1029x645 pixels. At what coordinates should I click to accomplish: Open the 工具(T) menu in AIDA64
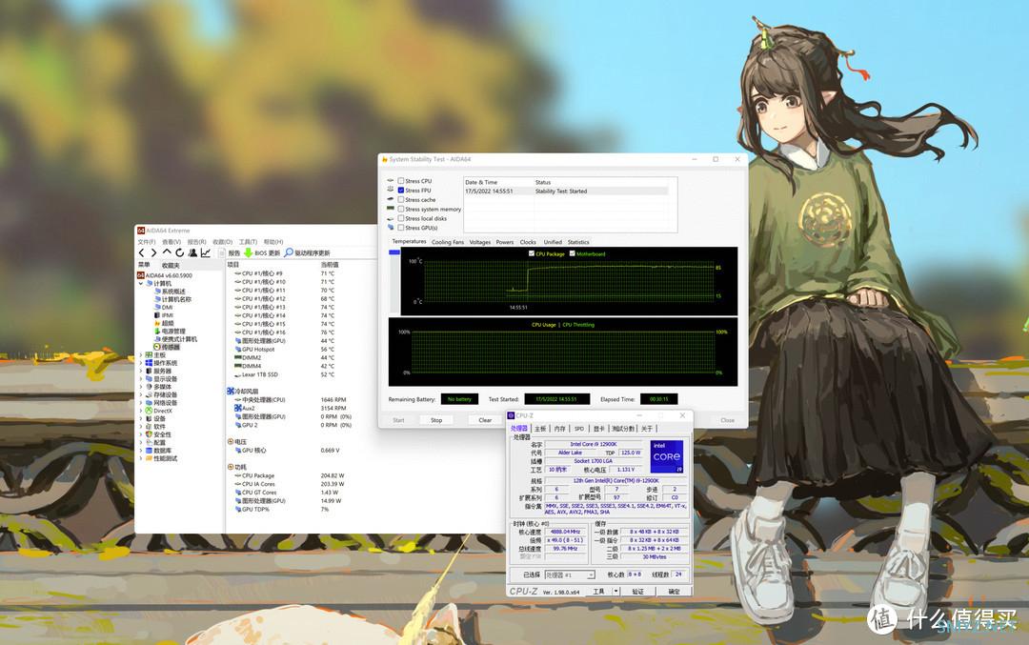tap(248, 242)
